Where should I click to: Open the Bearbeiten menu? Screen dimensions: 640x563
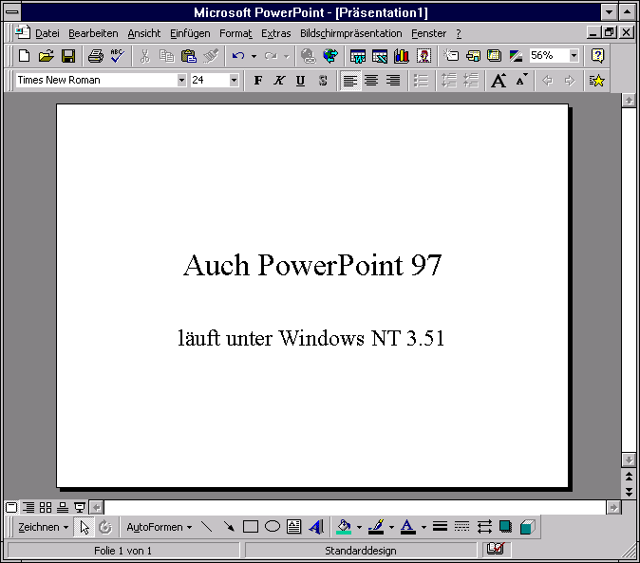click(93, 33)
